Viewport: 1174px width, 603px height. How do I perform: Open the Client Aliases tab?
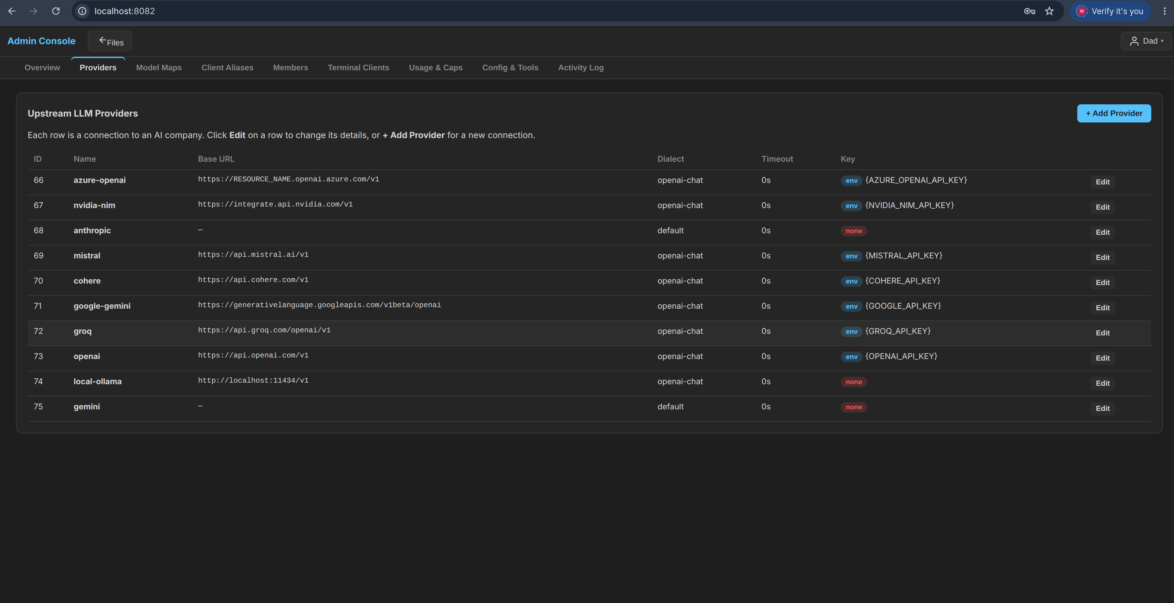coord(227,68)
